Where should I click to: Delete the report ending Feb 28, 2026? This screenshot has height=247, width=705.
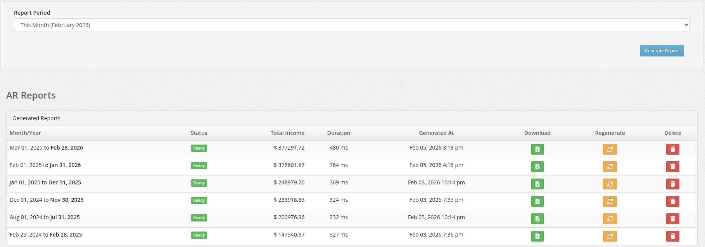tap(672, 149)
